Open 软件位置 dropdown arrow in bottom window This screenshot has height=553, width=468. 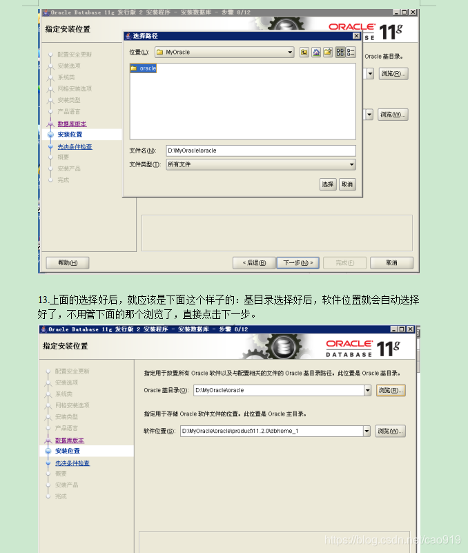[x=367, y=431]
